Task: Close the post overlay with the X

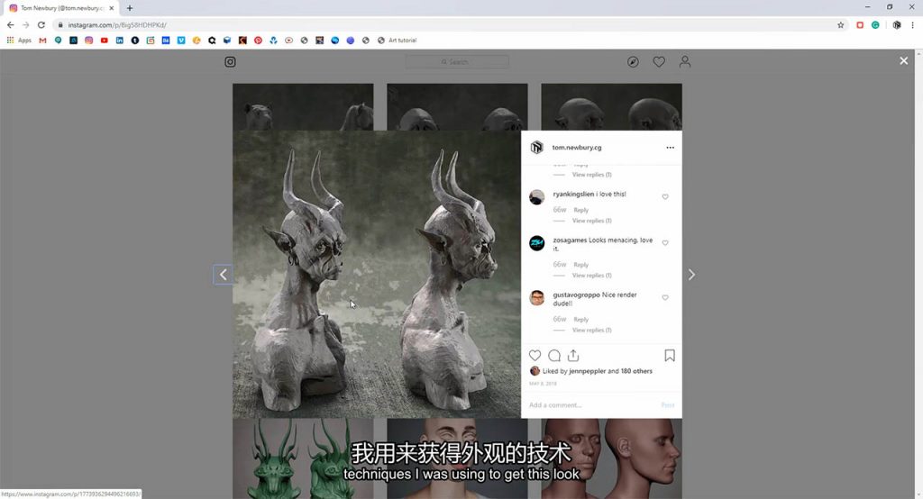Action: [903, 60]
